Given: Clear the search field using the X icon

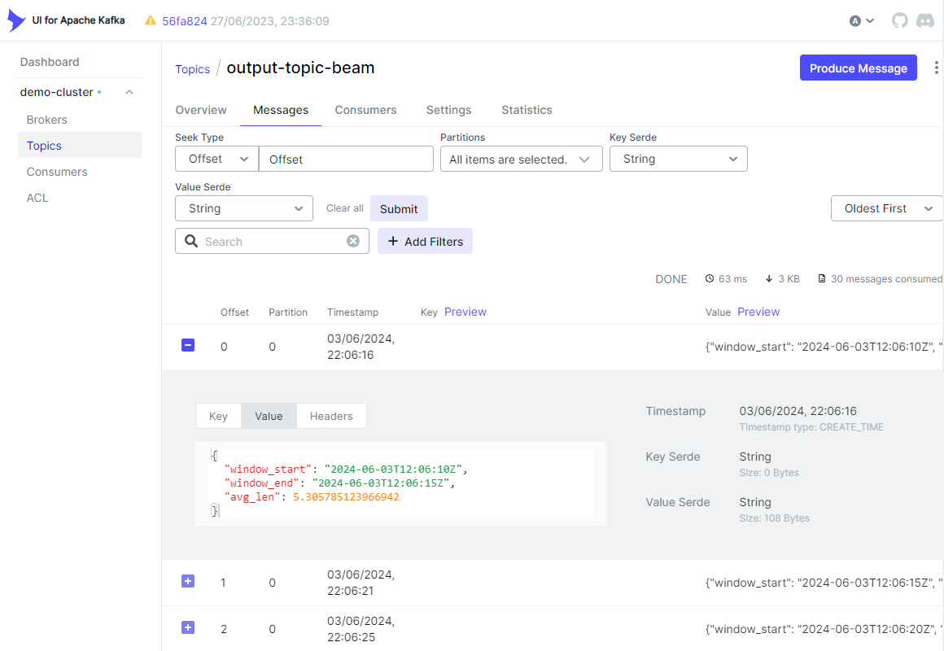Looking at the screenshot, I should (352, 240).
